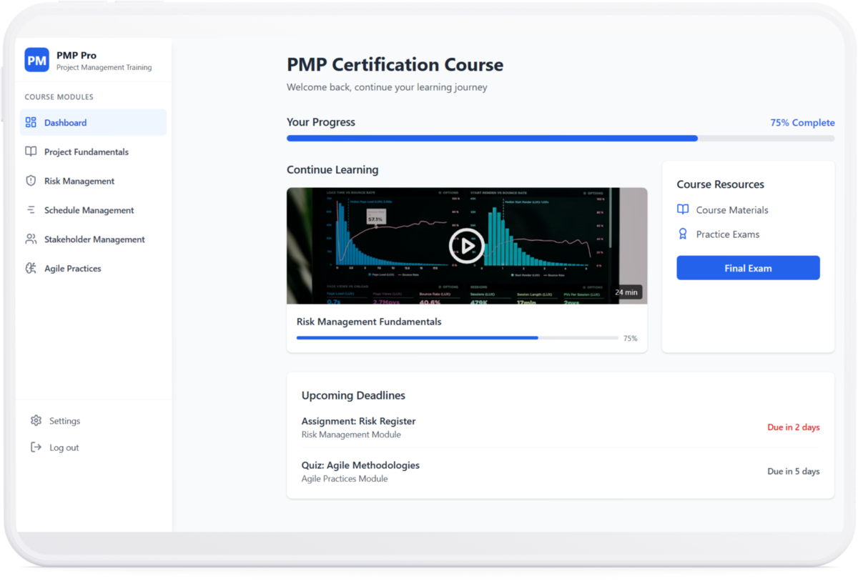The width and height of the screenshot is (858, 581).
Task: Open Quiz: Agile Methodologies deadline
Action: coord(360,466)
